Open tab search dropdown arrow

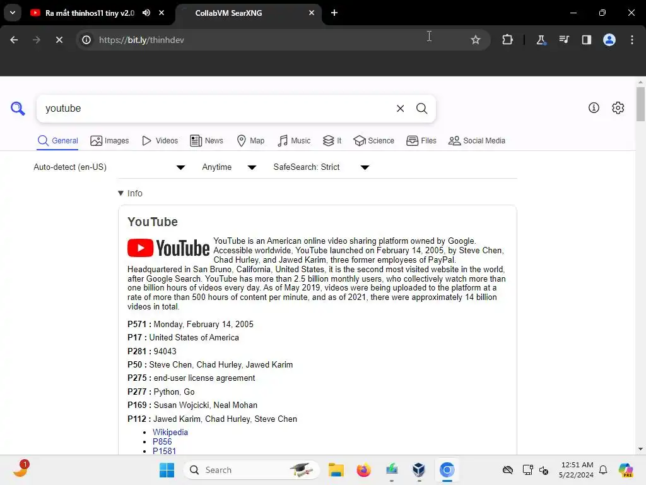(x=13, y=13)
